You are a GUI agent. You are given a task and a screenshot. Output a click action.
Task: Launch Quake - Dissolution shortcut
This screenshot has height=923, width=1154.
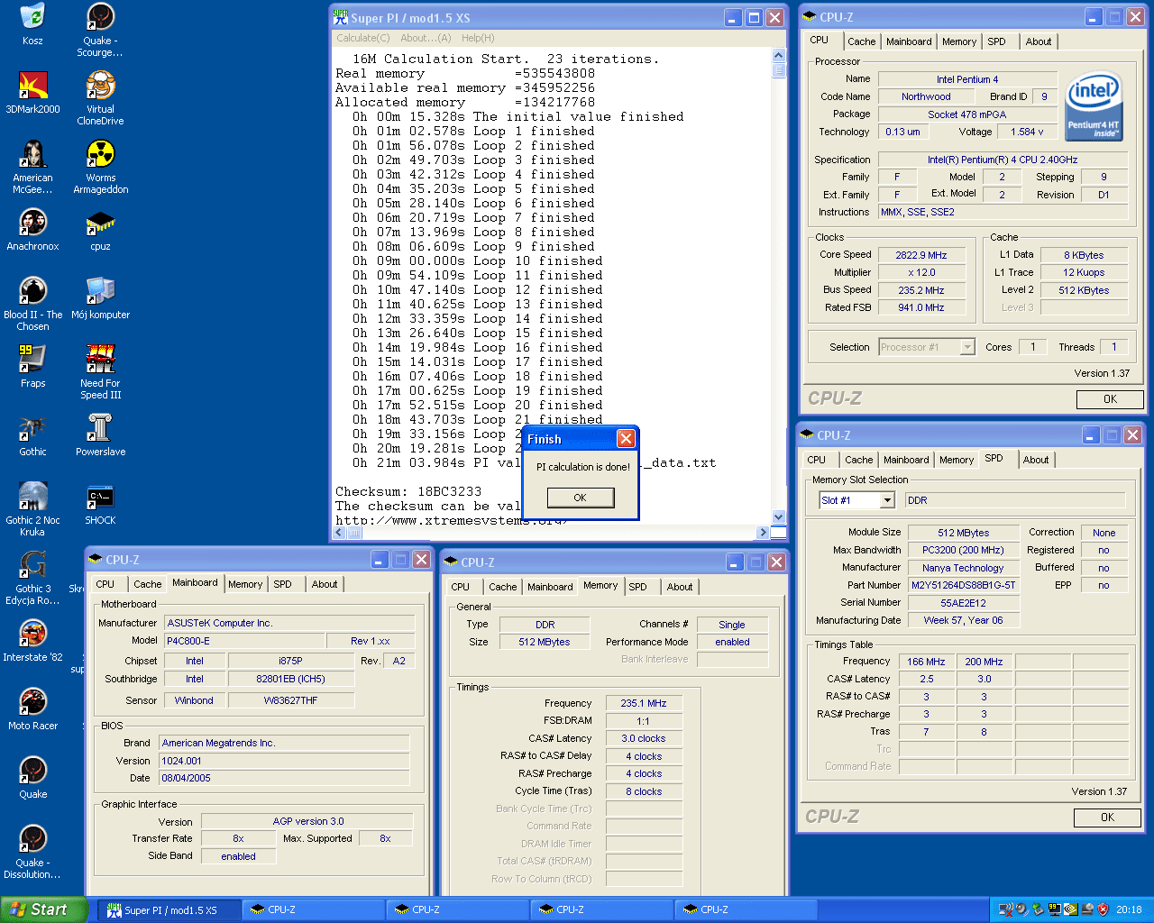pos(32,853)
